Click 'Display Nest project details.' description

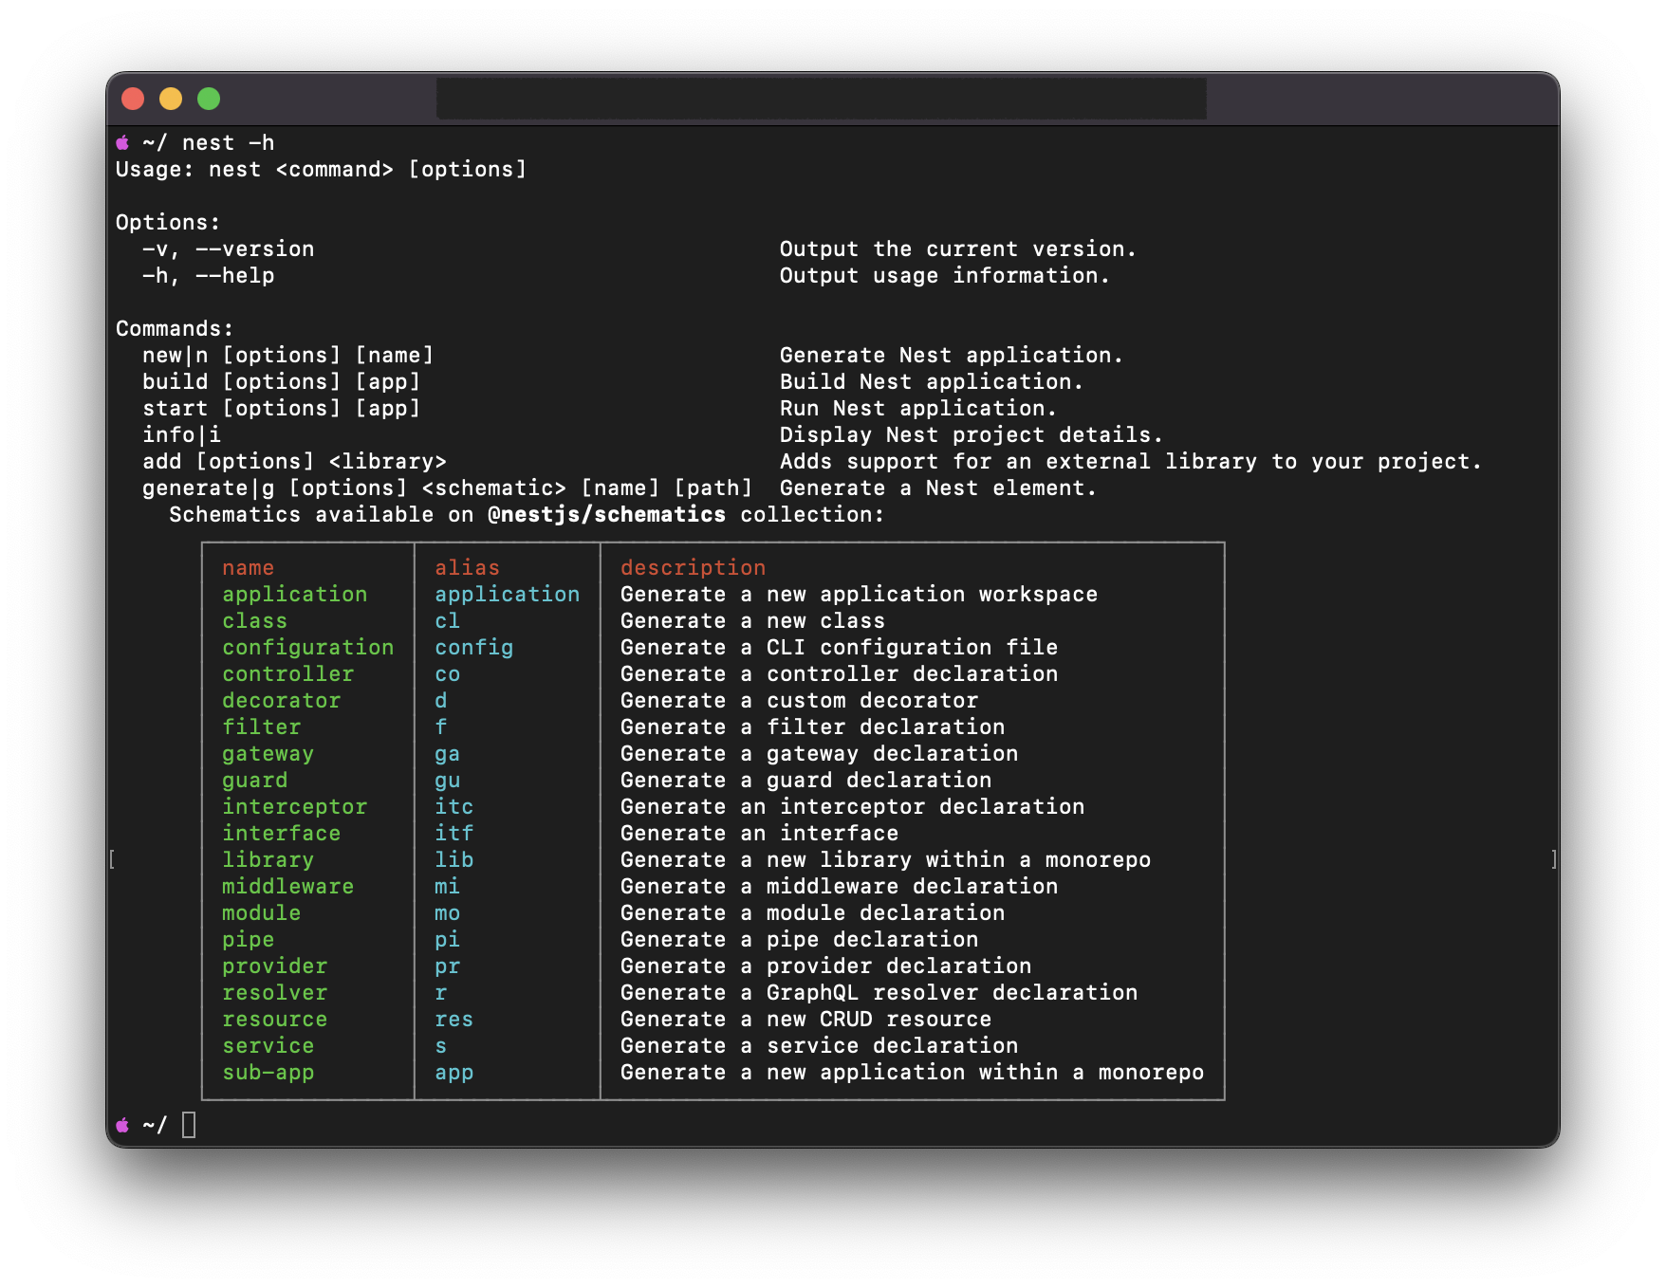pyautogui.click(x=972, y=435)
